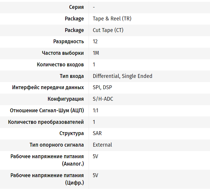This screenshot has height=189, width=210.
Task: Select the '1M' sampling rate value
Action: [x=96, y=53]
